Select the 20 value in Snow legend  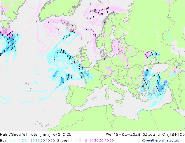96,141
